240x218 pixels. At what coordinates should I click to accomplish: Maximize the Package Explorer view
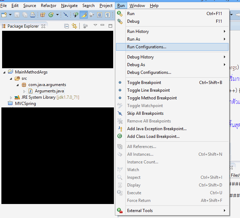tap(110, 26)
